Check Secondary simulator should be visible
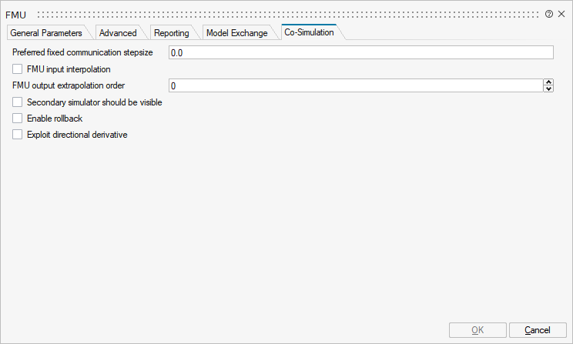The height and width of the screenshot is (344, 573). coord(18,102)
